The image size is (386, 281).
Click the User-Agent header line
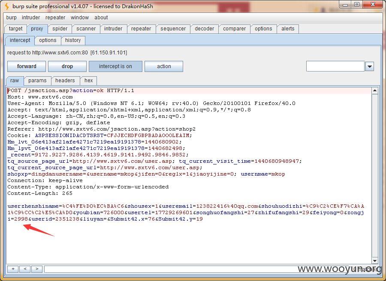coord(151,104)
